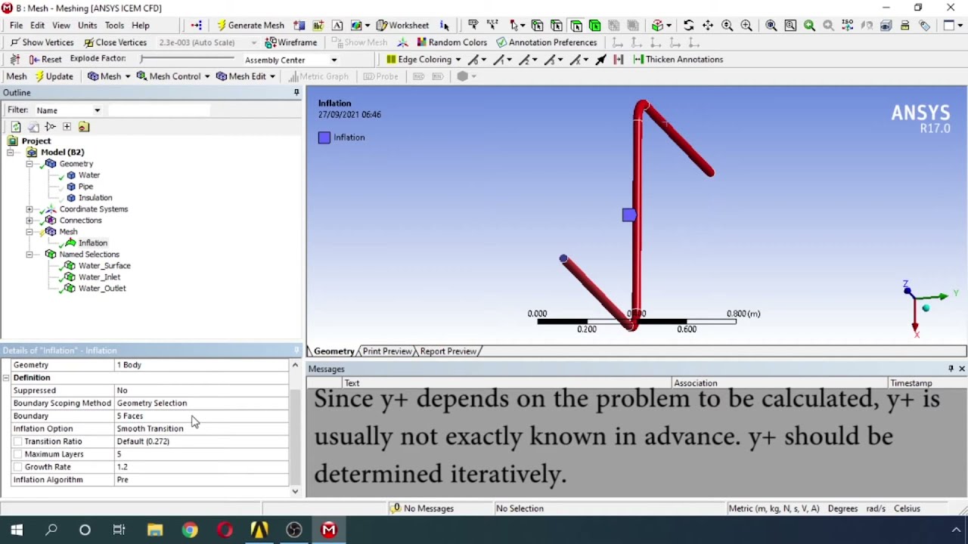Select the Pan view tool icon
968x544 pixels.
(x=708, y=25)
